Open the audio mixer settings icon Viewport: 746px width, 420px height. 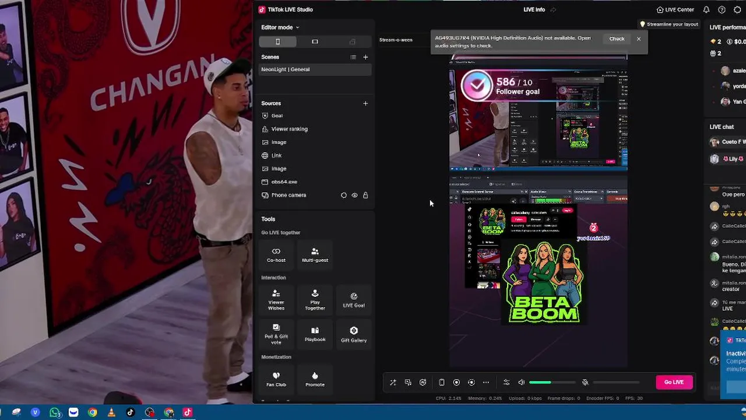506,383
